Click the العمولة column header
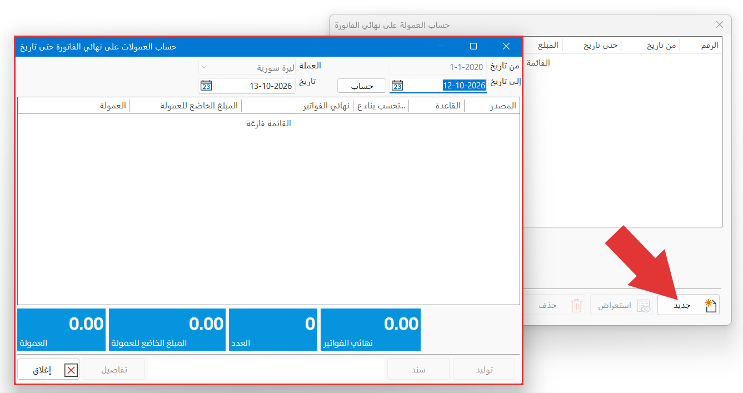This screenshot has height=393, width=743. point(74,106)
